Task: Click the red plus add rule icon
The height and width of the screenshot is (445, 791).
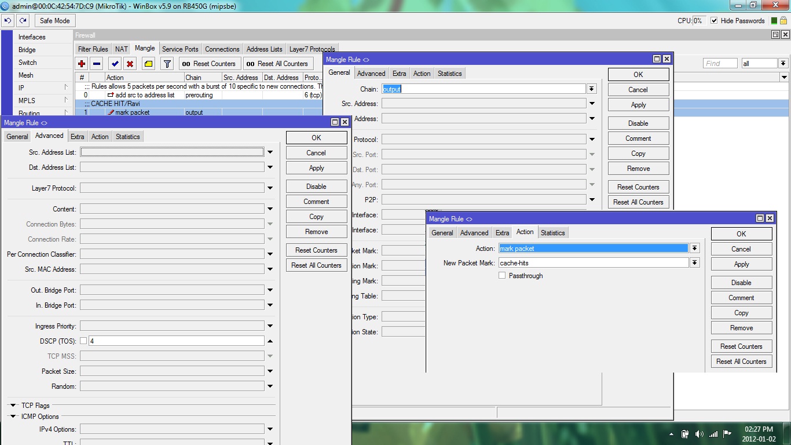Action: [x=82, y=64]
